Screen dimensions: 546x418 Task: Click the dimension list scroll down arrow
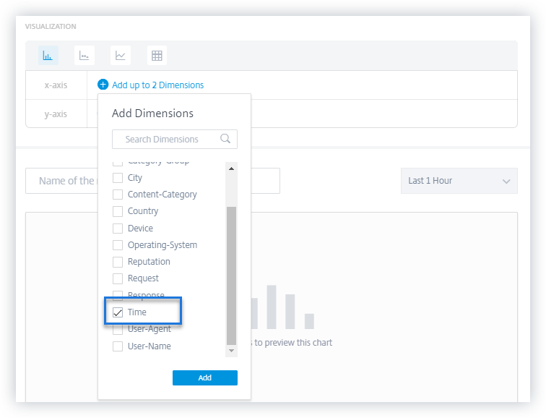coord(232,350)
